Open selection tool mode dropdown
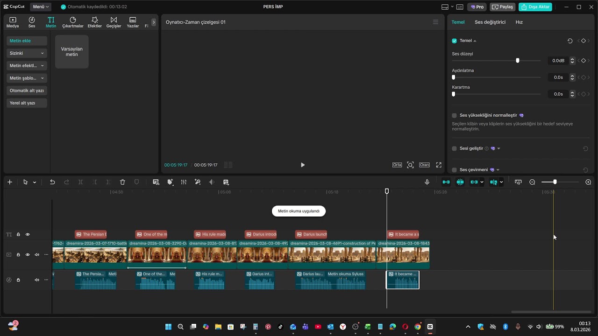 [35, 182]
